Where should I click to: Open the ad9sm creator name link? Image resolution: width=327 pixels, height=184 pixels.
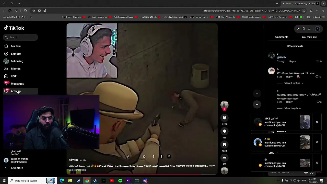73,160
